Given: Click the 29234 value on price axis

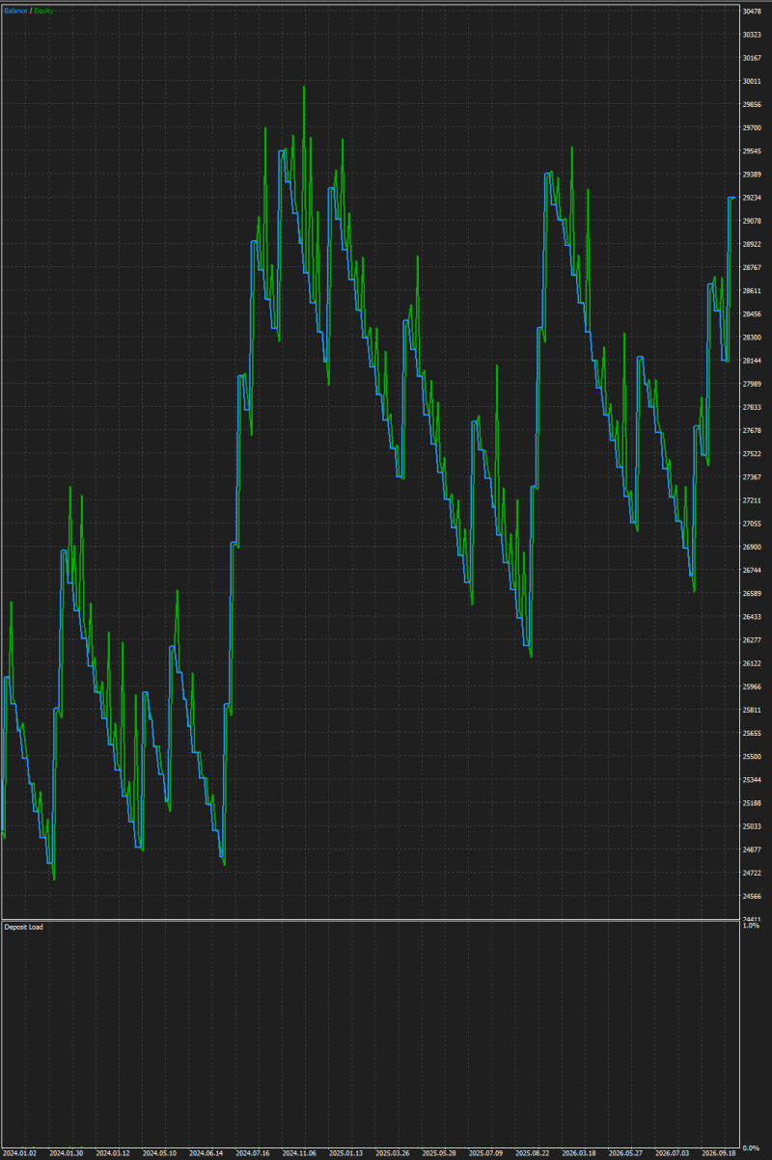Looking at the screenshot, I should (x=753, y=198).
